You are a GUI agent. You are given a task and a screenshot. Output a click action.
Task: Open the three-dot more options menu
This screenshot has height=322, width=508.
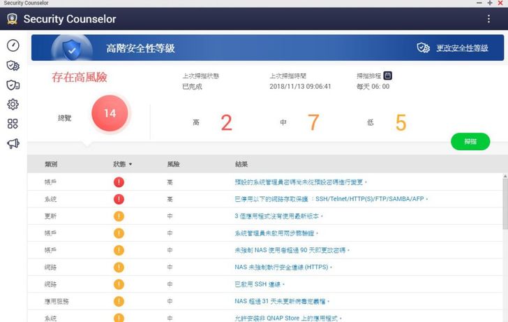[488, 19]
